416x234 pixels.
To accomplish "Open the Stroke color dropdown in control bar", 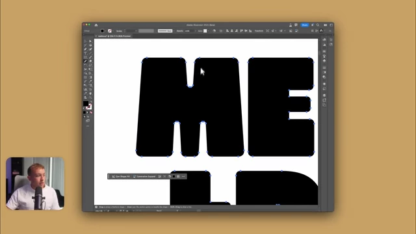I will coord(113,31).
